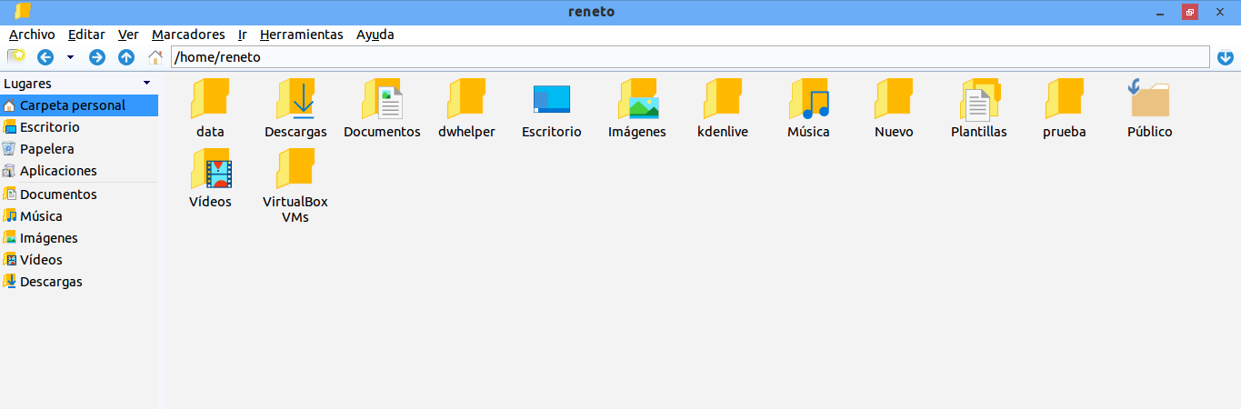Open new tab folder toolbar icon

16,57
